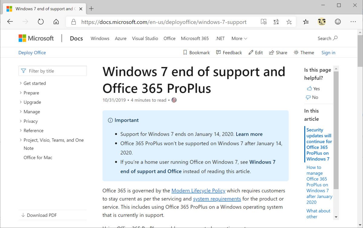Open the Feedback option
The height and width of the screenshot is (228, 363).
pos(229,53)
